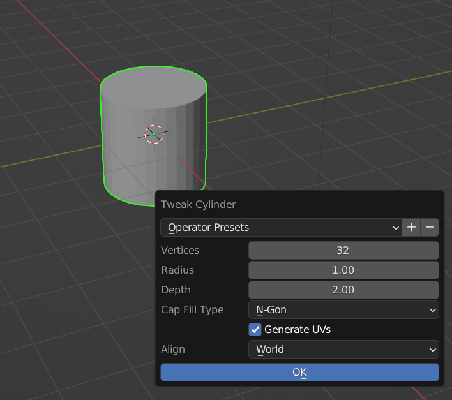Click the Depth label text

coord(176,290)
